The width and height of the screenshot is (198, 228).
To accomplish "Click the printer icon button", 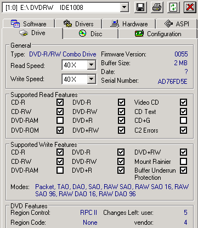I will point(157,7).
